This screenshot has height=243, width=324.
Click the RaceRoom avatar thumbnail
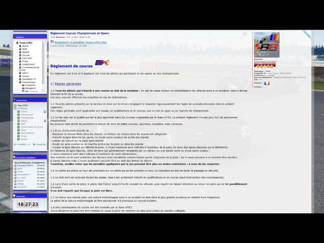266,45
